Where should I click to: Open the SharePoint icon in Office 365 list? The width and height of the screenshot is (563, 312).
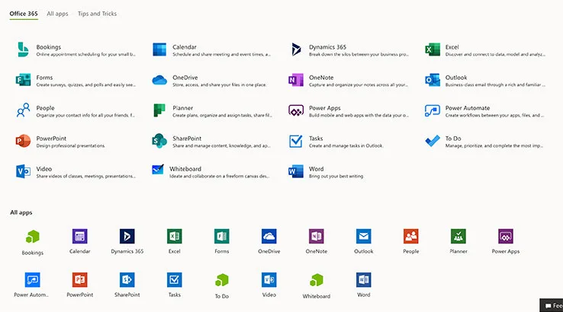click(159, 141)
